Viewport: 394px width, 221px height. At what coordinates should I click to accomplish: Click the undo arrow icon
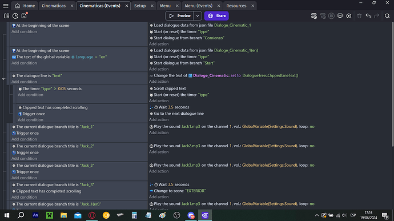pos(368,16)
